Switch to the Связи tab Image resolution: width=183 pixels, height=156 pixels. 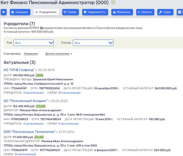[x=70, y=12]
